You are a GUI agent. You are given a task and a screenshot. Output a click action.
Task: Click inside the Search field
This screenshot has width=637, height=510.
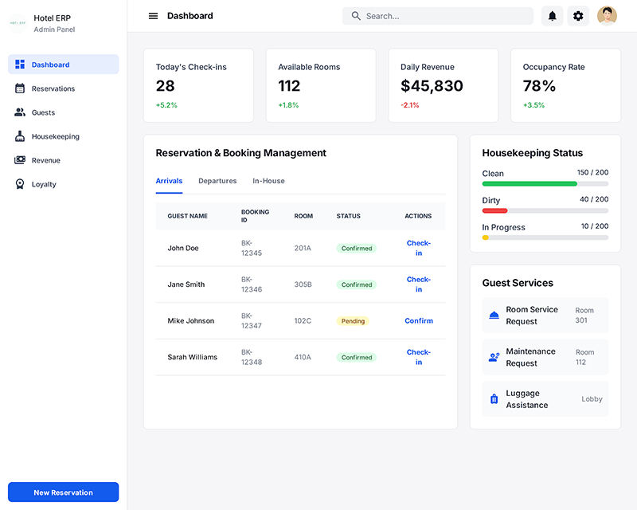(437, 15)
